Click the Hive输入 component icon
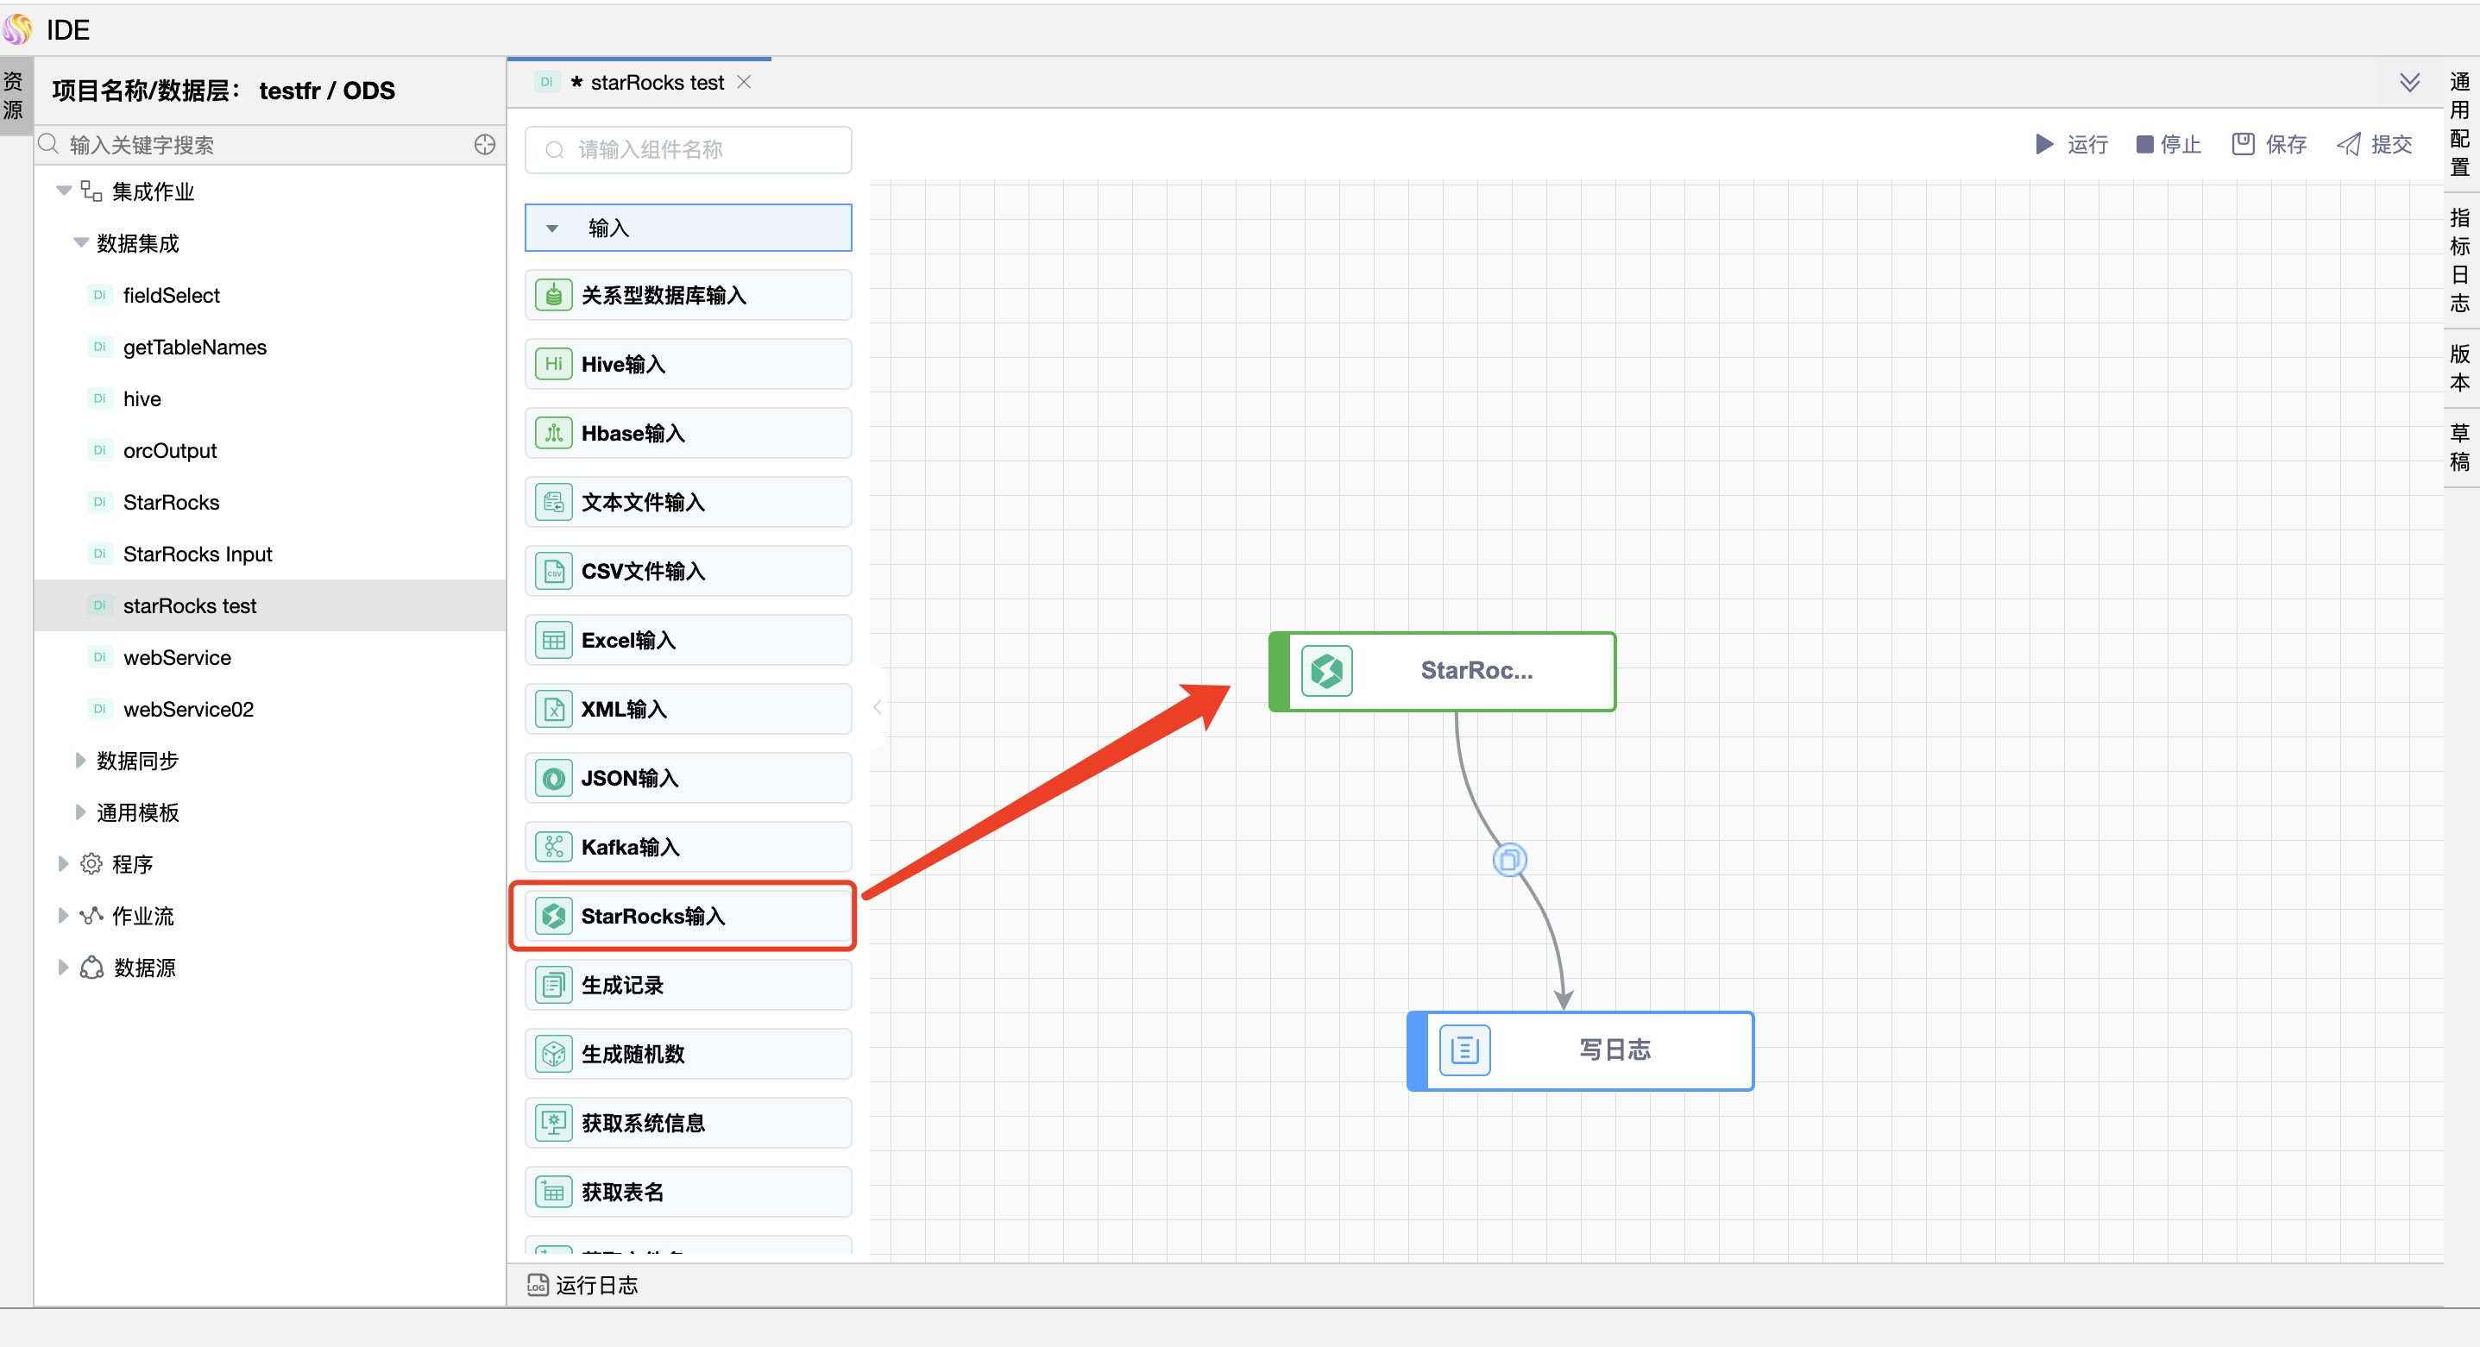The width and height of the screenshot is (2480, 1347). click(x=554, y=364)
